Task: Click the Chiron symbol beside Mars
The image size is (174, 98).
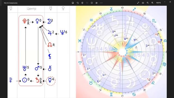Action: pos(50,68)
